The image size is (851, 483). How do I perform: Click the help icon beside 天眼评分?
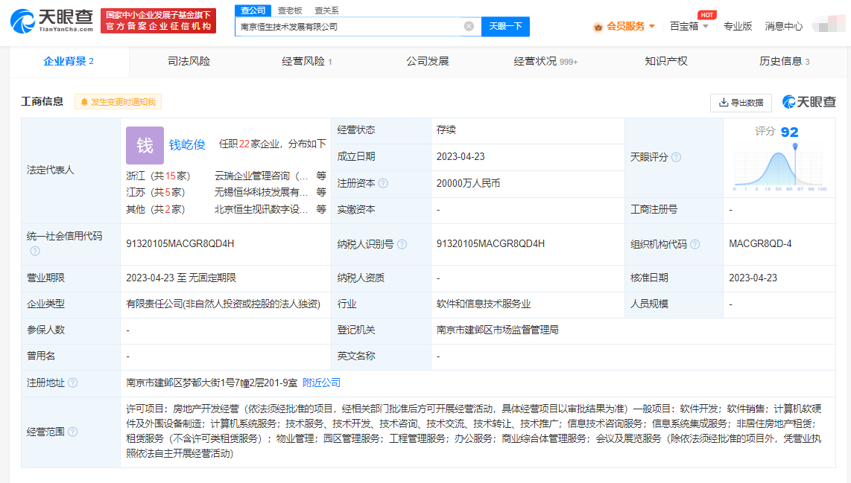pyautogui.click(x=676, y=157)
